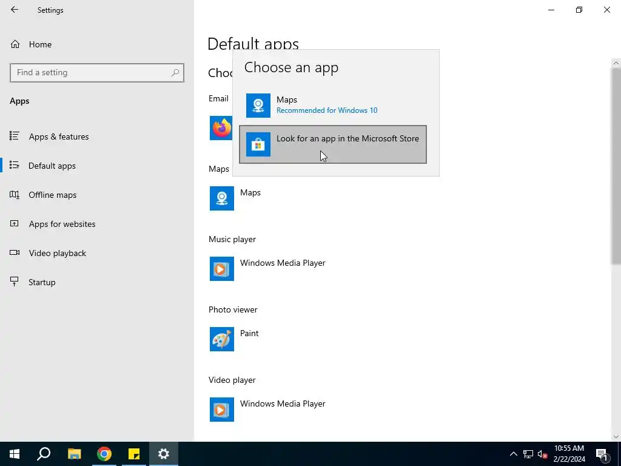Click Windows Media Player icon under Video player
This screenshot has height=466, width=621.
pos(222,410)
